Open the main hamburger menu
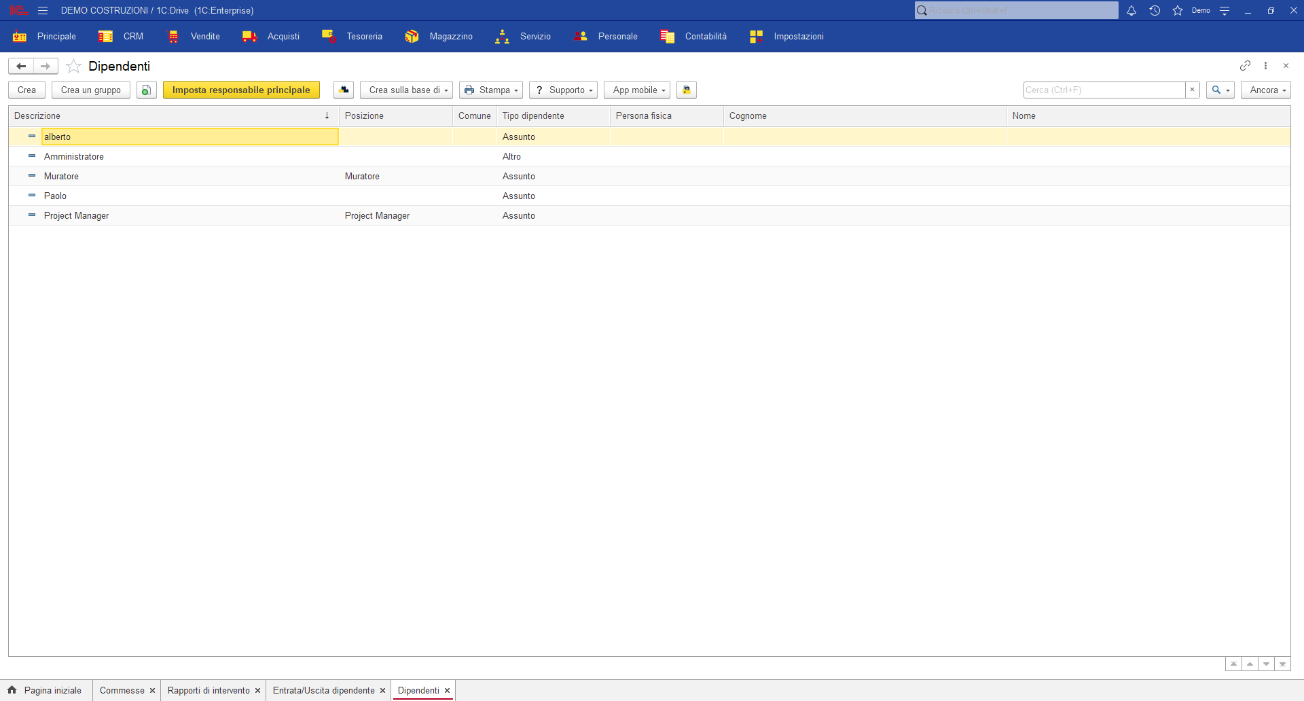This screenshot has width=1304, height=701. point(43,10)
